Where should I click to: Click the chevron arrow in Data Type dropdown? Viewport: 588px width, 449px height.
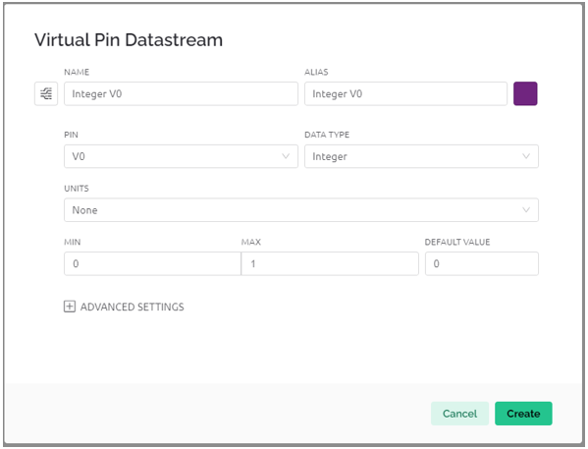coord(526,156)
